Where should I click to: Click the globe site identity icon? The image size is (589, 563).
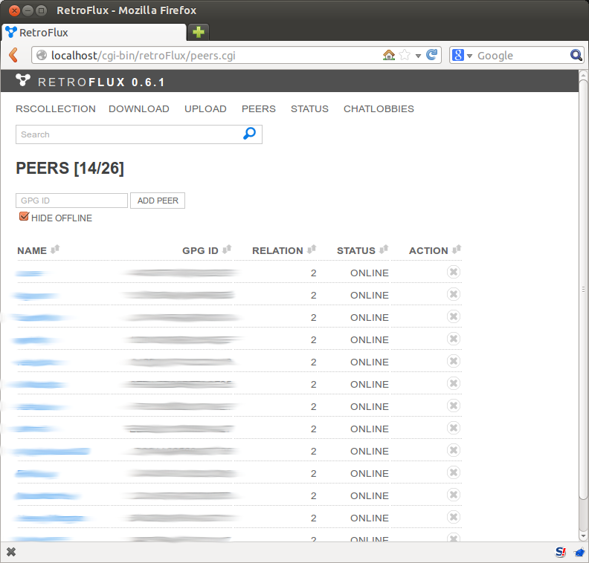pyautogui.click(x=42, y=55)
